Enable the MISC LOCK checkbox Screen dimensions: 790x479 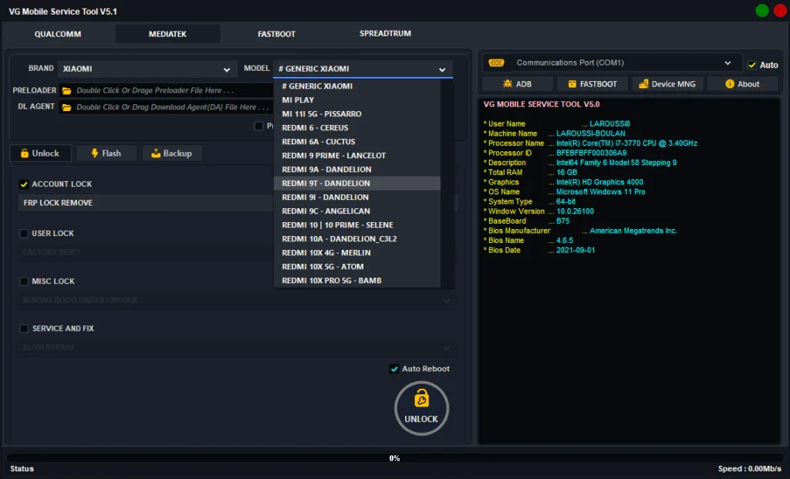click(24, 281)
